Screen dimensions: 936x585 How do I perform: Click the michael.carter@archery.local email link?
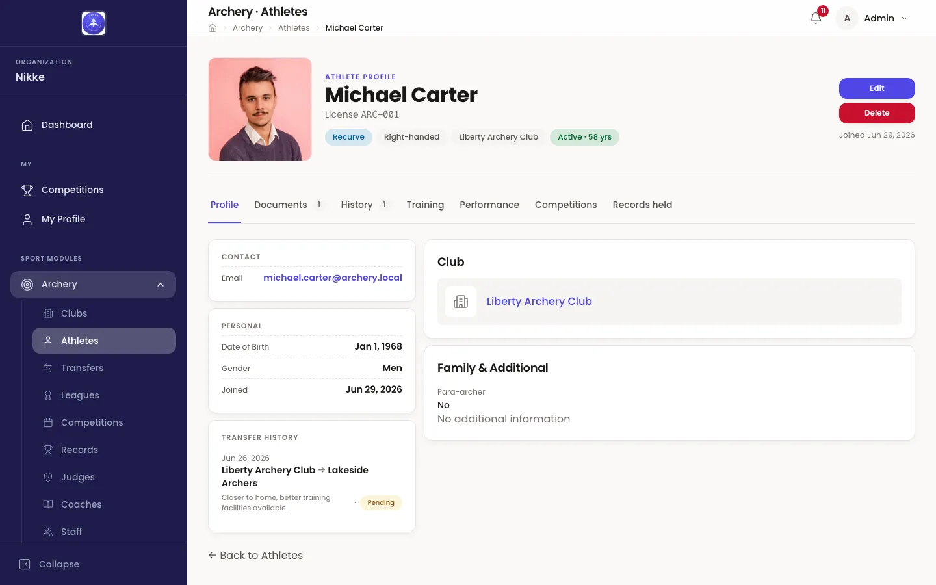click(333, 278)
